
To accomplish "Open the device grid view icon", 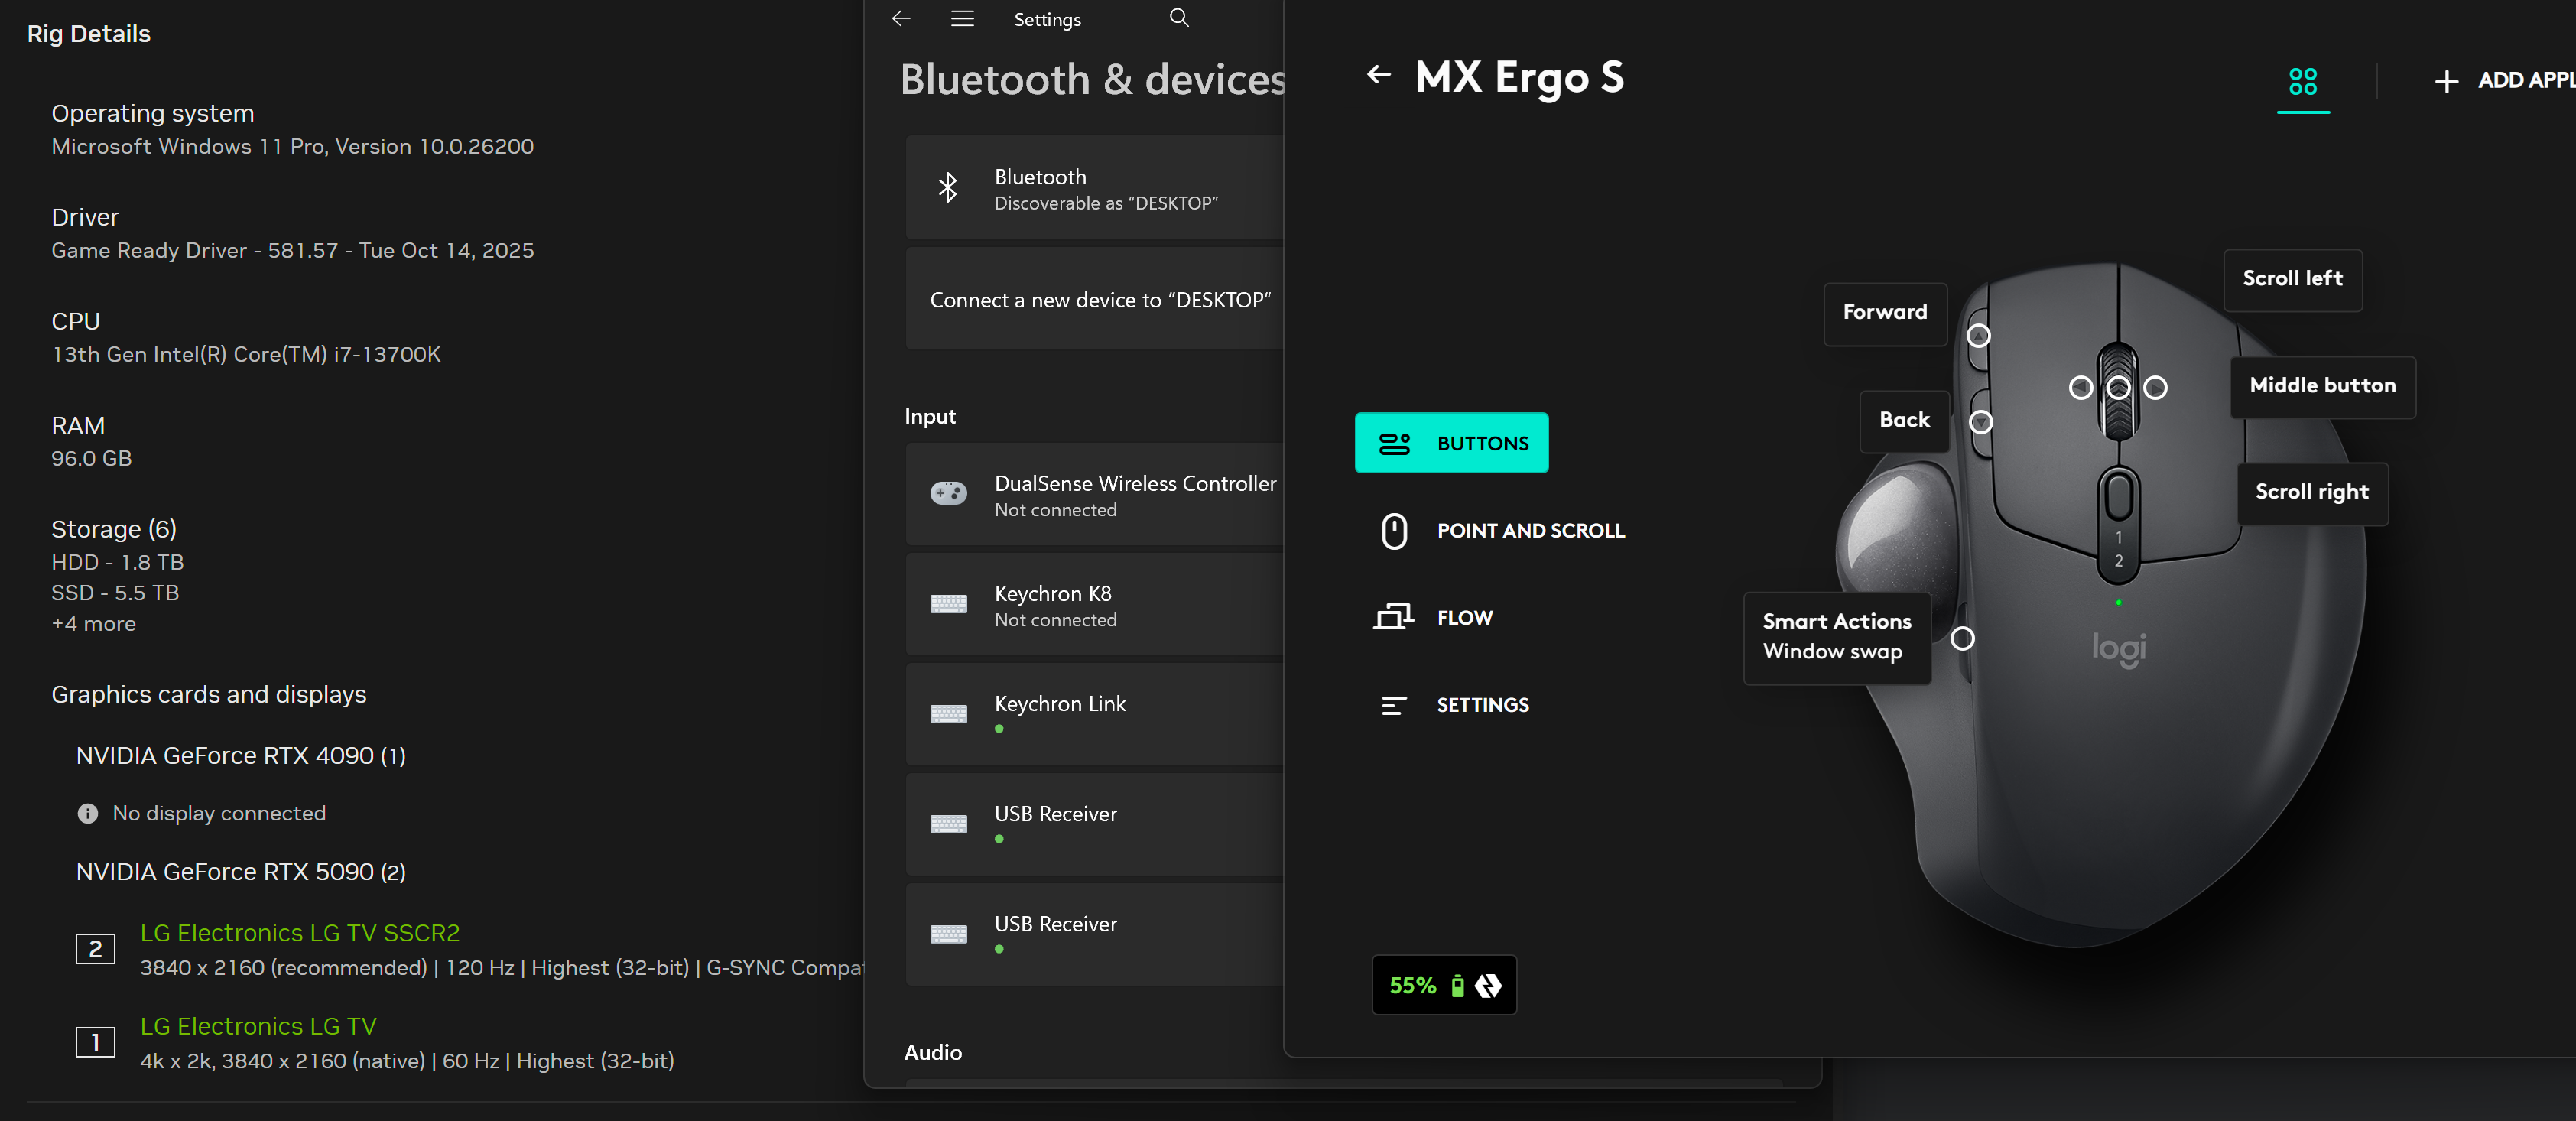I will [2302, 81].
